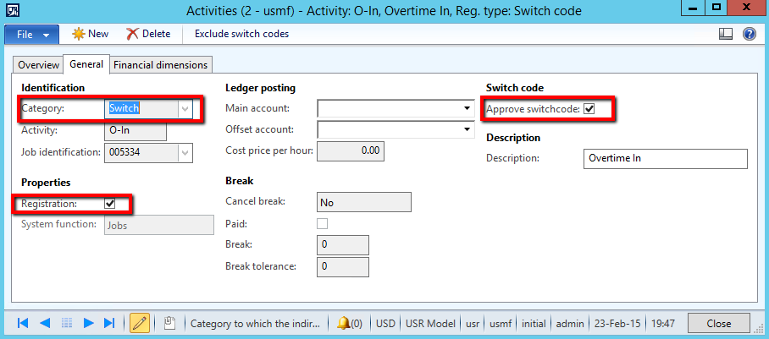Click the New record button
The width and height of the screenshot is (769, 339).
coord(90,34)
